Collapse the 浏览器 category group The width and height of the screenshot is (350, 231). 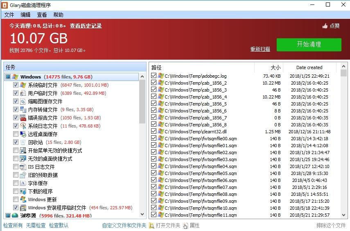(x=8, y=215)
